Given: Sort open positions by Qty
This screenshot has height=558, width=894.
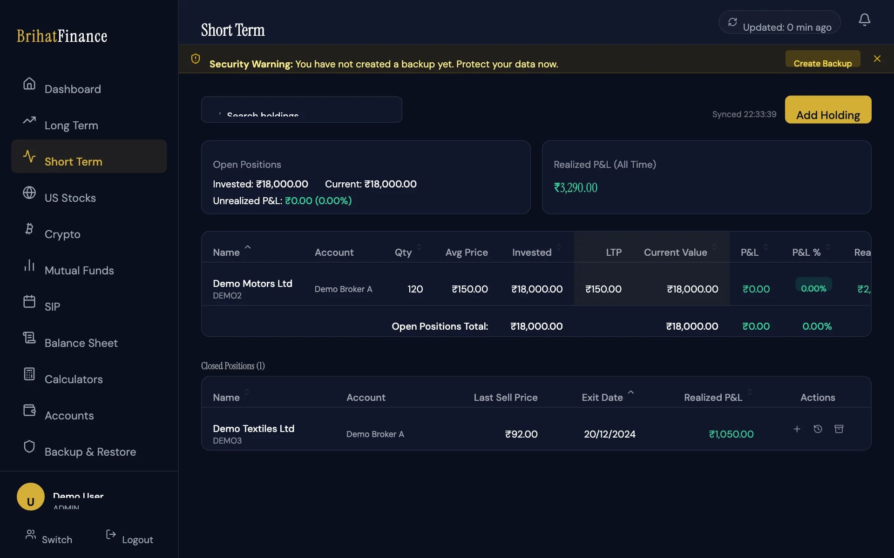Looking at the screenshot, I should 408,252.
